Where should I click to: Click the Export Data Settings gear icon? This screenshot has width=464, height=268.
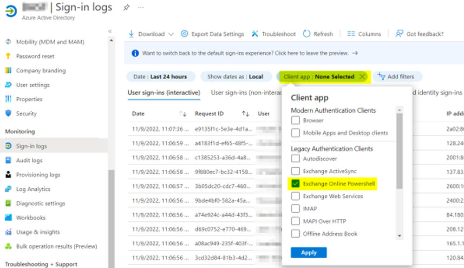pyautogui.click(x=184, y=34)
